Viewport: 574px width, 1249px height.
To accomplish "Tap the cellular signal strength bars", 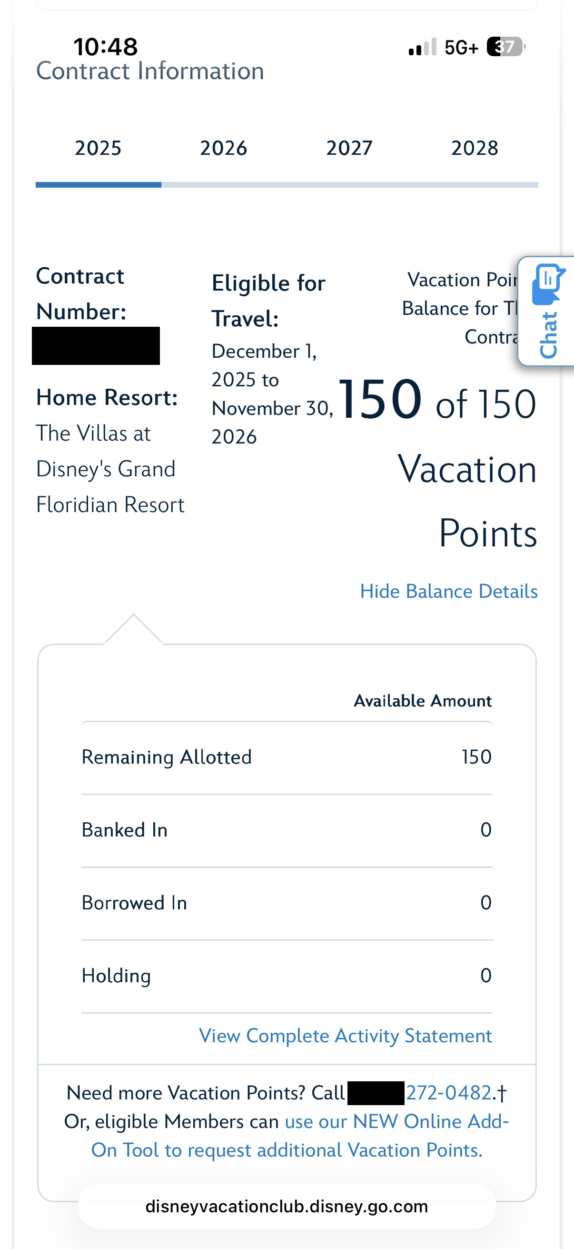I will pyautogui.click(x=422, y=47).
